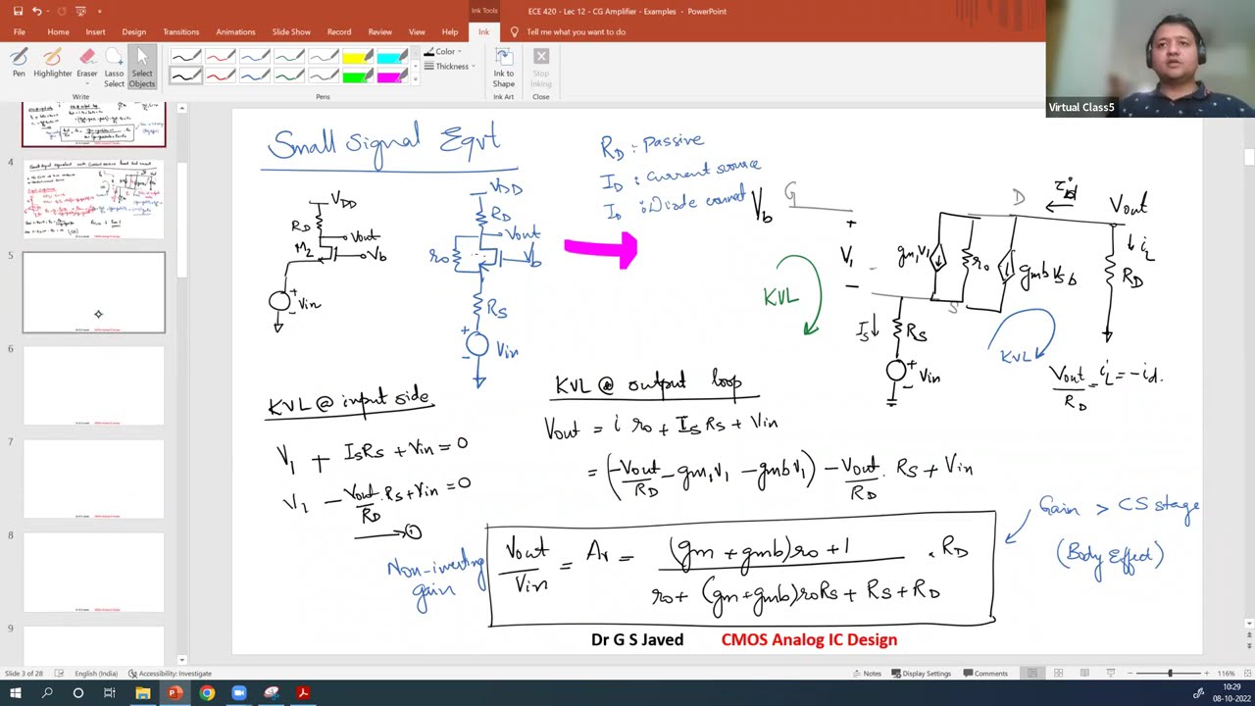This screenshot has height=706, width=1255.
Task: Open the Animations tab
Action: [235, 31]
